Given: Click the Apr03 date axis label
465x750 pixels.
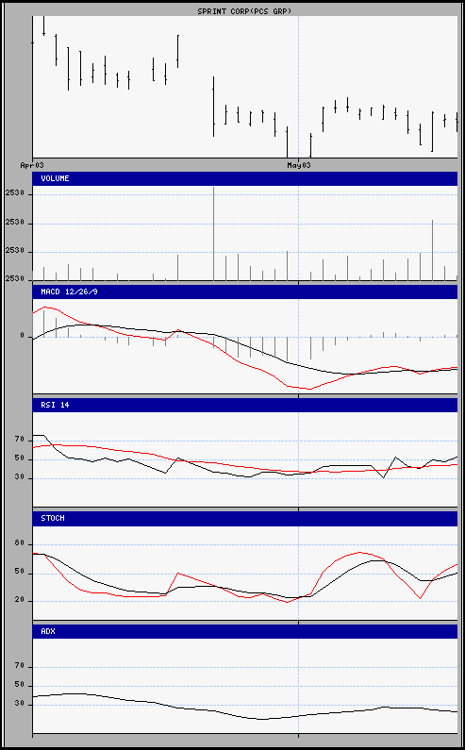Looking at the screenshot, I should pos(32,165).
